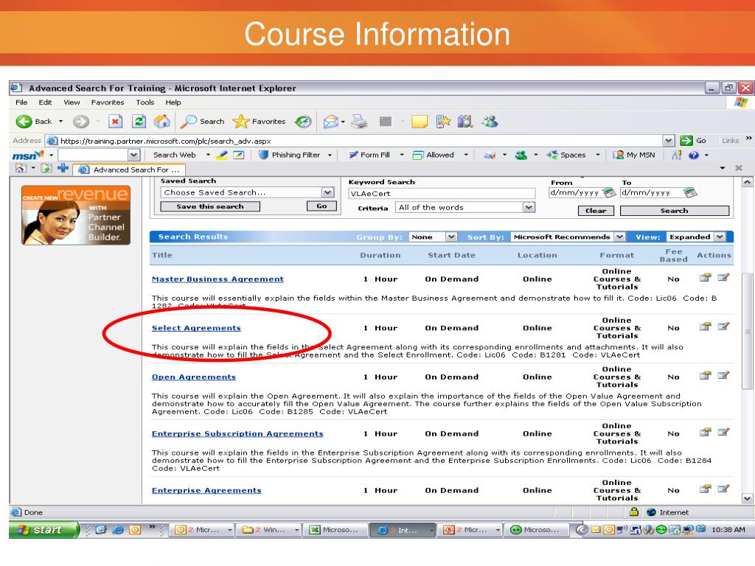The width and height of the screenshot is (755, 566).
Task: Click the Print icon in toolbar
Action: (359, 122)
